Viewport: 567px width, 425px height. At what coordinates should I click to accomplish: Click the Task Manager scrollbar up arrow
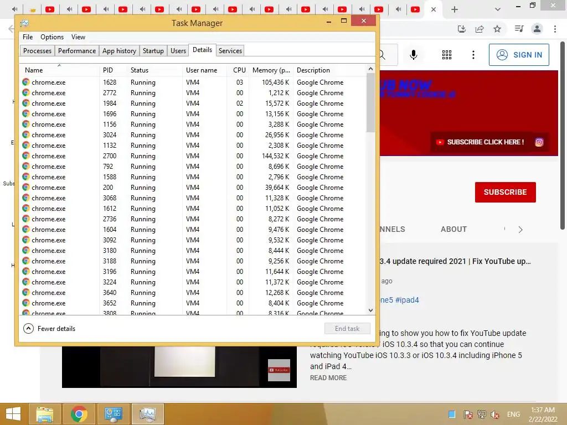(x=370, y=69)
